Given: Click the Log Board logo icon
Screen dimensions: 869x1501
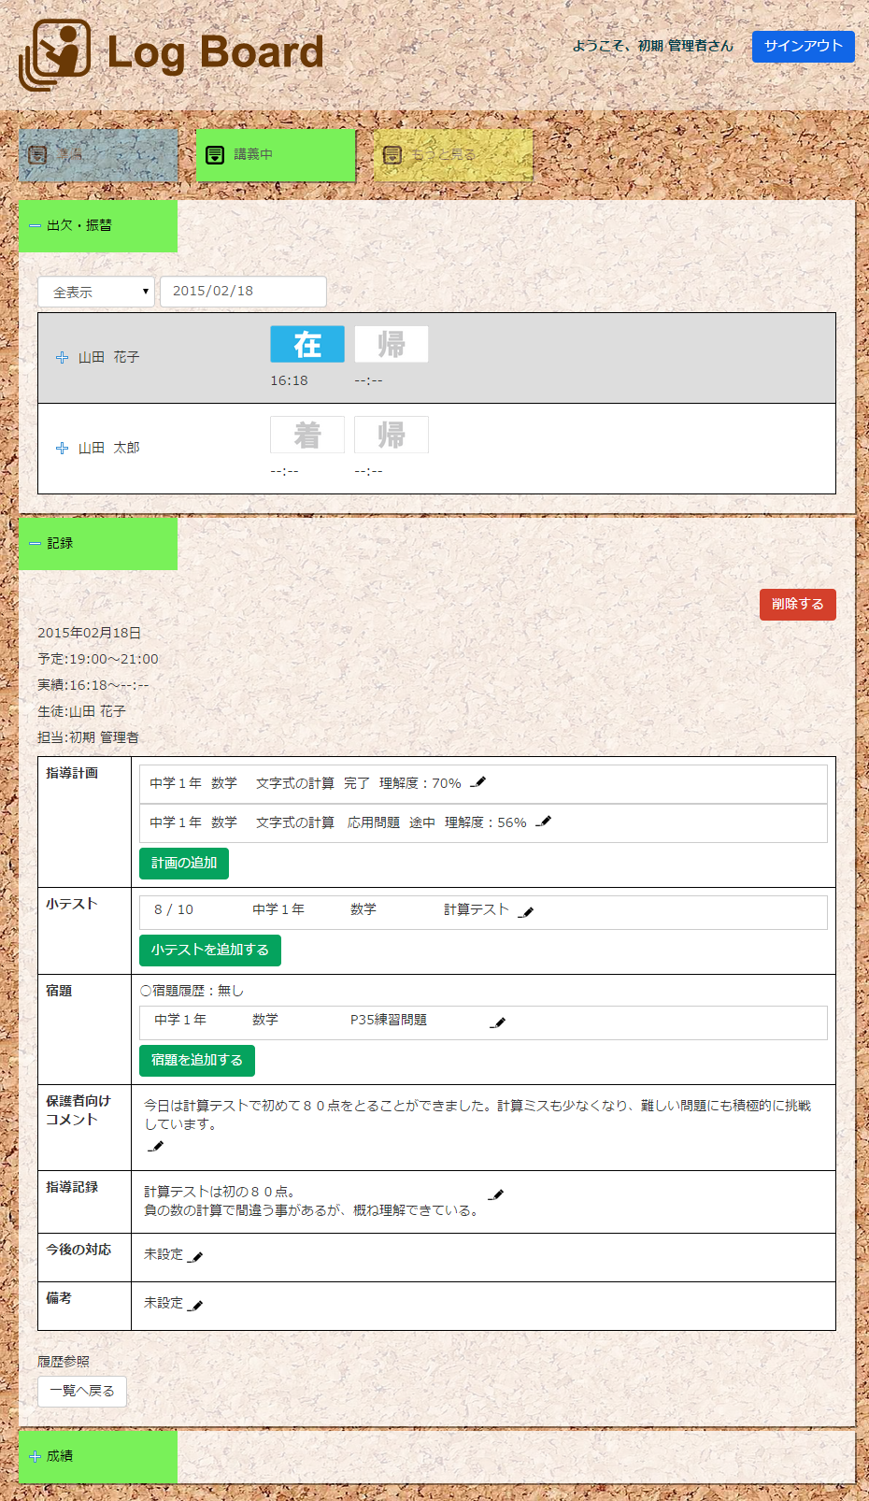Looking at the screenshot, I should (x=55, y=55).
